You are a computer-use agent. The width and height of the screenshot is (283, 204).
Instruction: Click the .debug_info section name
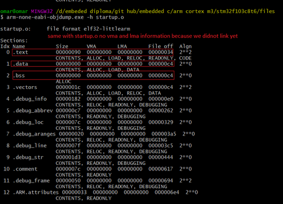(30, 99)
